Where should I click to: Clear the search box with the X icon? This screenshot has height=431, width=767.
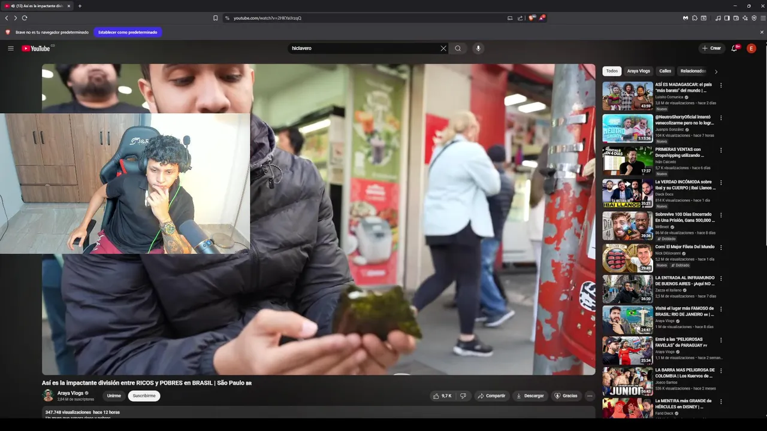point(443,48)
